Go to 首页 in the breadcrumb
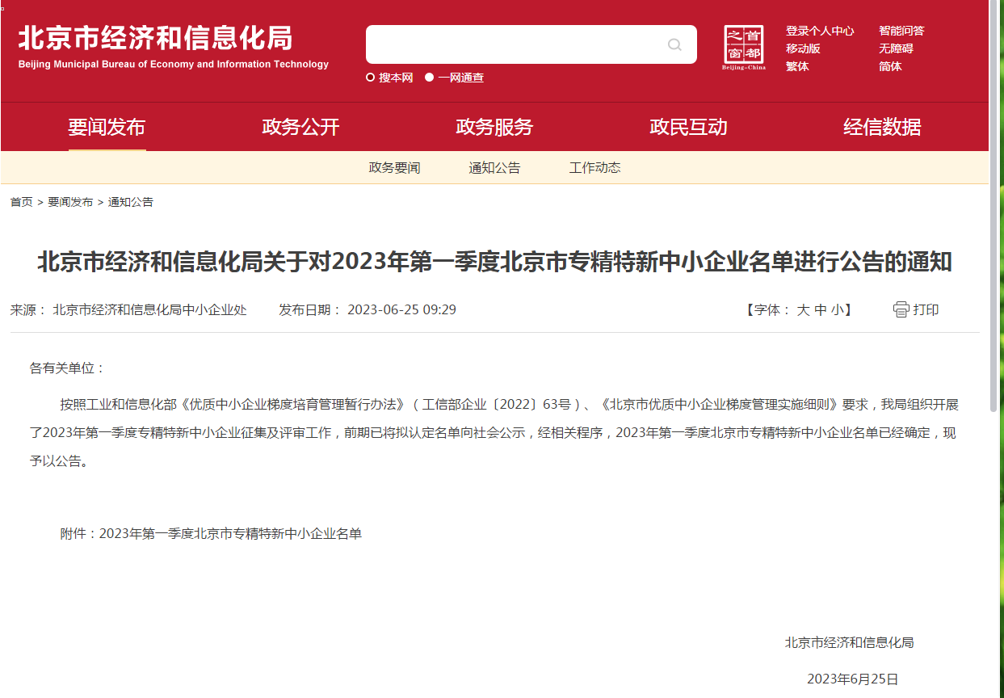This screenshot has height=698, width=1004. [x=22, y=202]
